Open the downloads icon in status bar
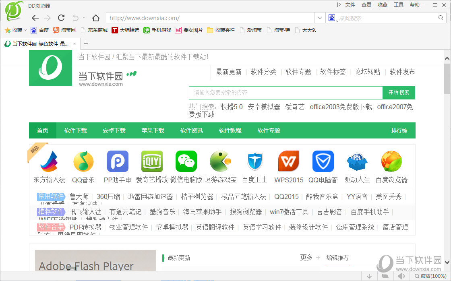This screenshot has height=281, width=451. tap(369, 276)
